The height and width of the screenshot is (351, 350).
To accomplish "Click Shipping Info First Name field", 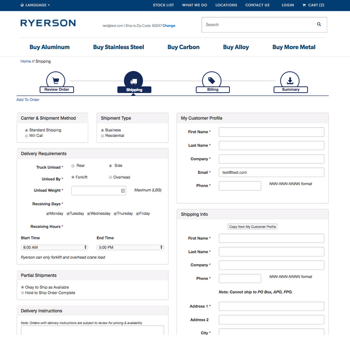I will tap(271, 238).
